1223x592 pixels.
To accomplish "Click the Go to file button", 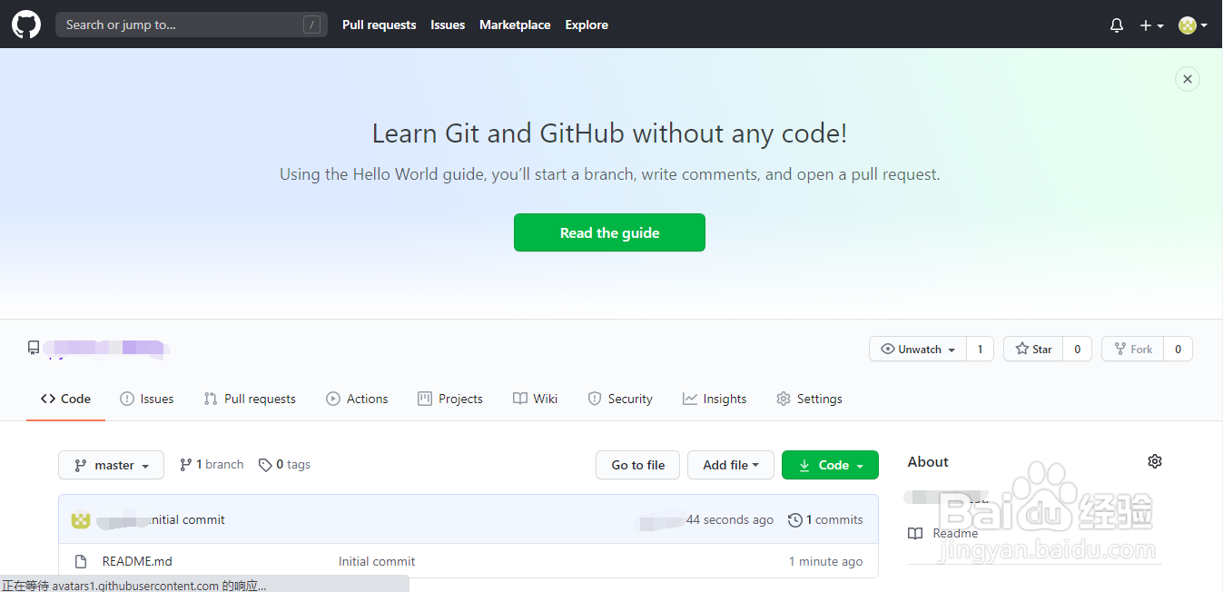I will (x=637, y=465).
